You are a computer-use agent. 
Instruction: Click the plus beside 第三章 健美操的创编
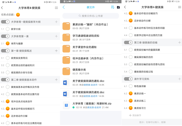[179, 43]
